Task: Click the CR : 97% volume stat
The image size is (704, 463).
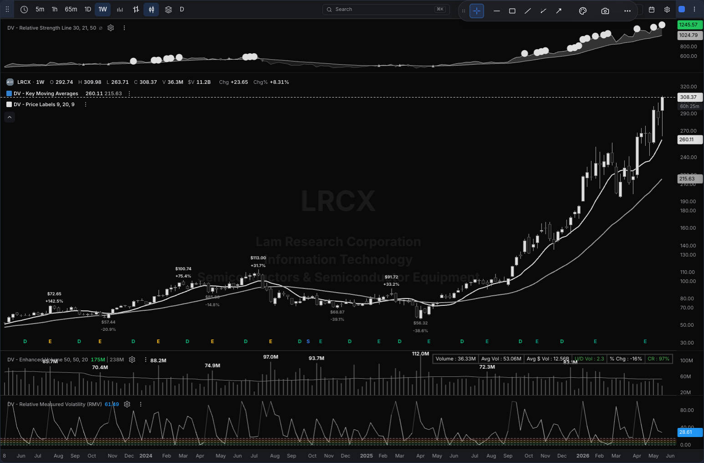Action: (x=658, y=359)
